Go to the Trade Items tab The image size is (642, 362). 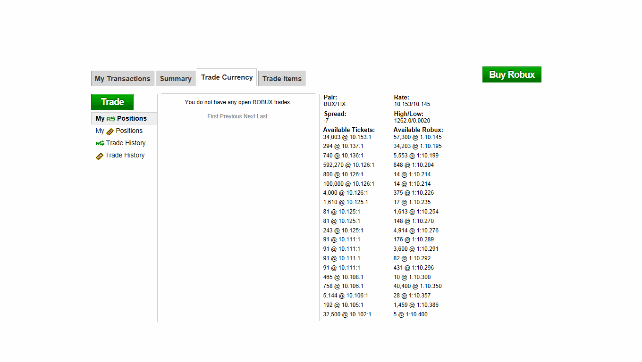pyautogui.click(x=282, y=79)
